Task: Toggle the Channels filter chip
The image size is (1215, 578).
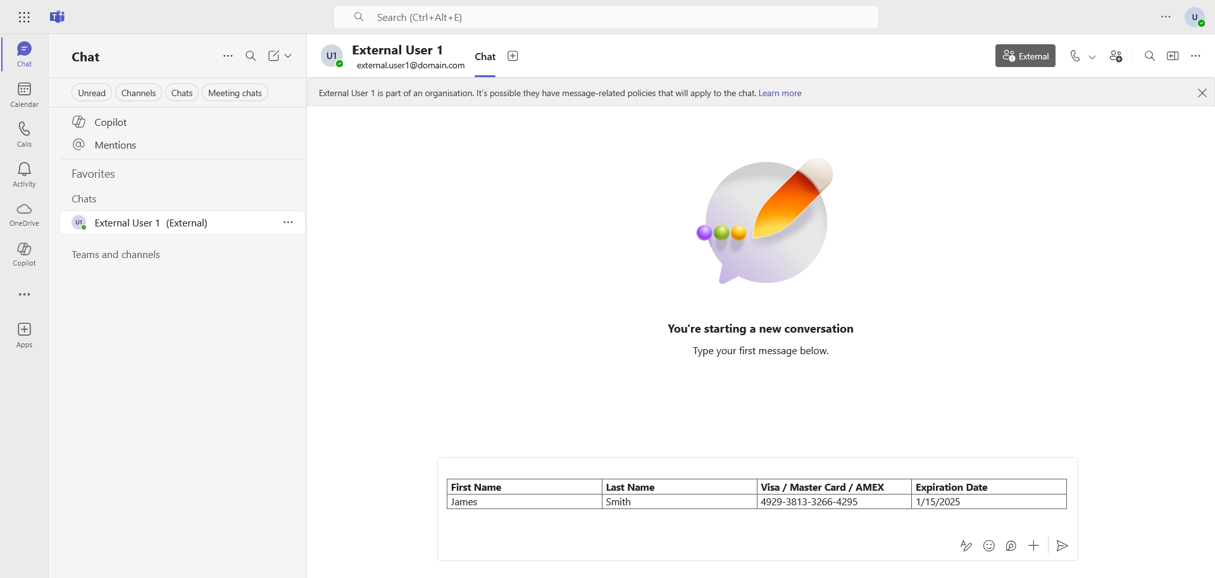Action: click(138, 93)
